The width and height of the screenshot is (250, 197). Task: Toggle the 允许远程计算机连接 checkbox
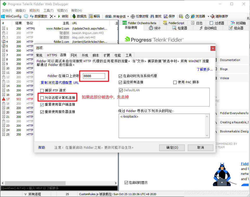[x=42, y=98]
